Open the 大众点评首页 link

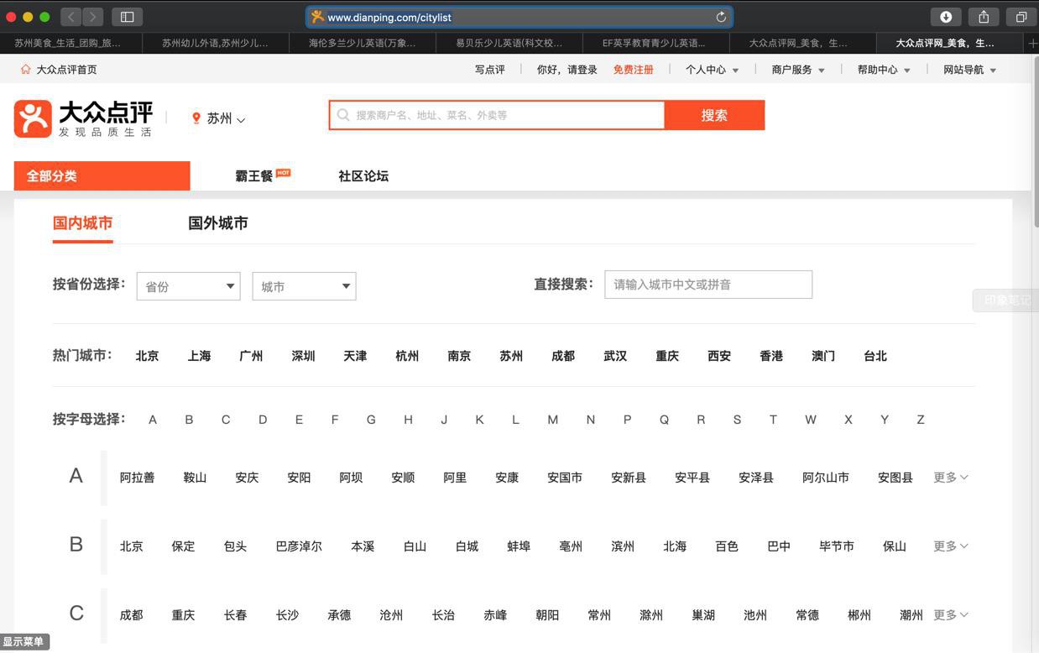click(66, 70)
